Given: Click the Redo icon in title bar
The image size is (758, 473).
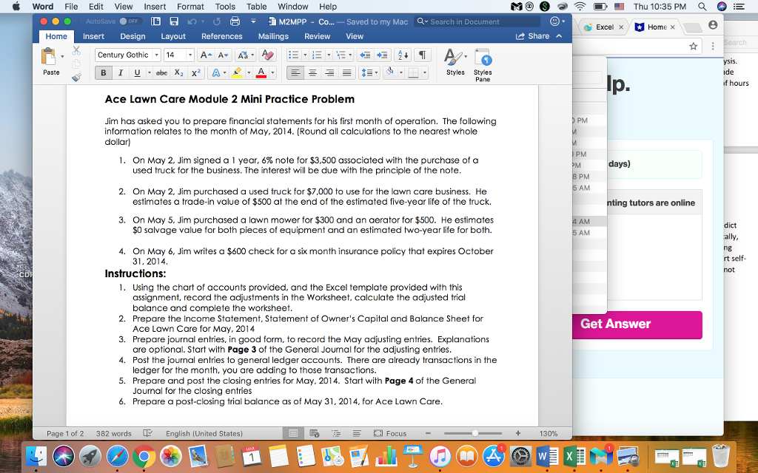Looking at the screenshot, I should pyautogui.click(x=217, y=21).
